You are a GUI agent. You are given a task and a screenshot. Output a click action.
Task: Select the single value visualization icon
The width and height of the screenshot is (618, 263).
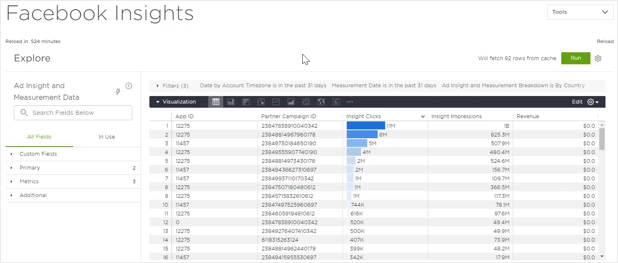click(336, 102)
